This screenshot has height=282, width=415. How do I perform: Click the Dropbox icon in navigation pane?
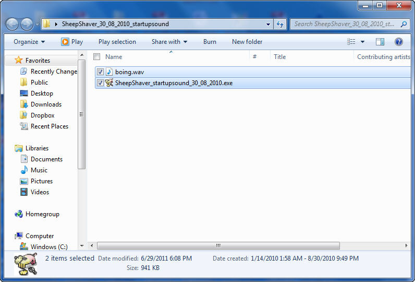click(24, 115)
